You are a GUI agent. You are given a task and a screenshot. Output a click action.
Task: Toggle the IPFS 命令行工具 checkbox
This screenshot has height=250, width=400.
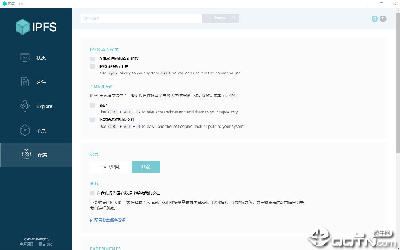pyautogui.click(x=92, y=66)
